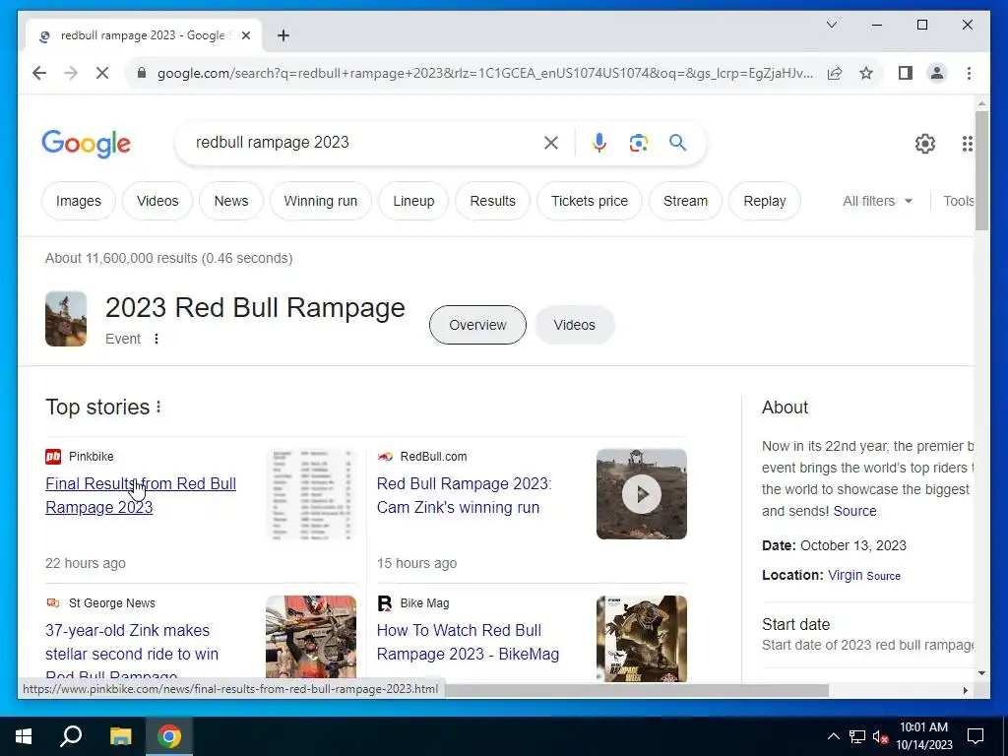
Task: Select the Winning run chip
Action: 321,201
